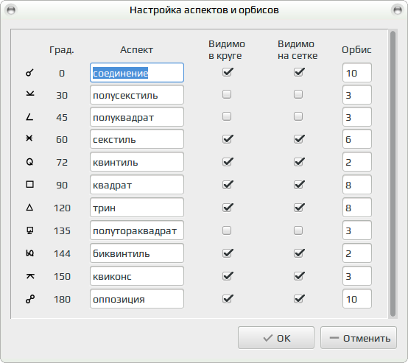The height and width of the screenshot is (363, 408).
Task: Toggle 'Видимо на сетке' for биквинтиль
Action: [x=299, y=253]
